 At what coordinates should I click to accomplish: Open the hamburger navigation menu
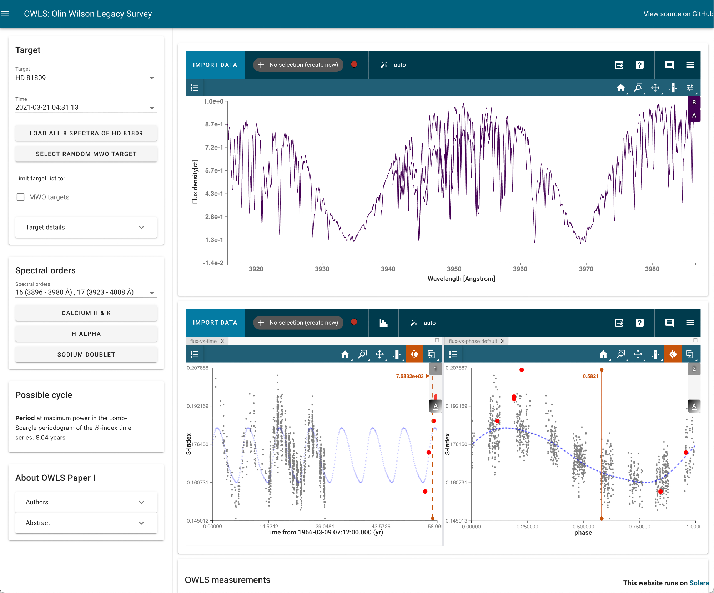click(x=5, y=14)
